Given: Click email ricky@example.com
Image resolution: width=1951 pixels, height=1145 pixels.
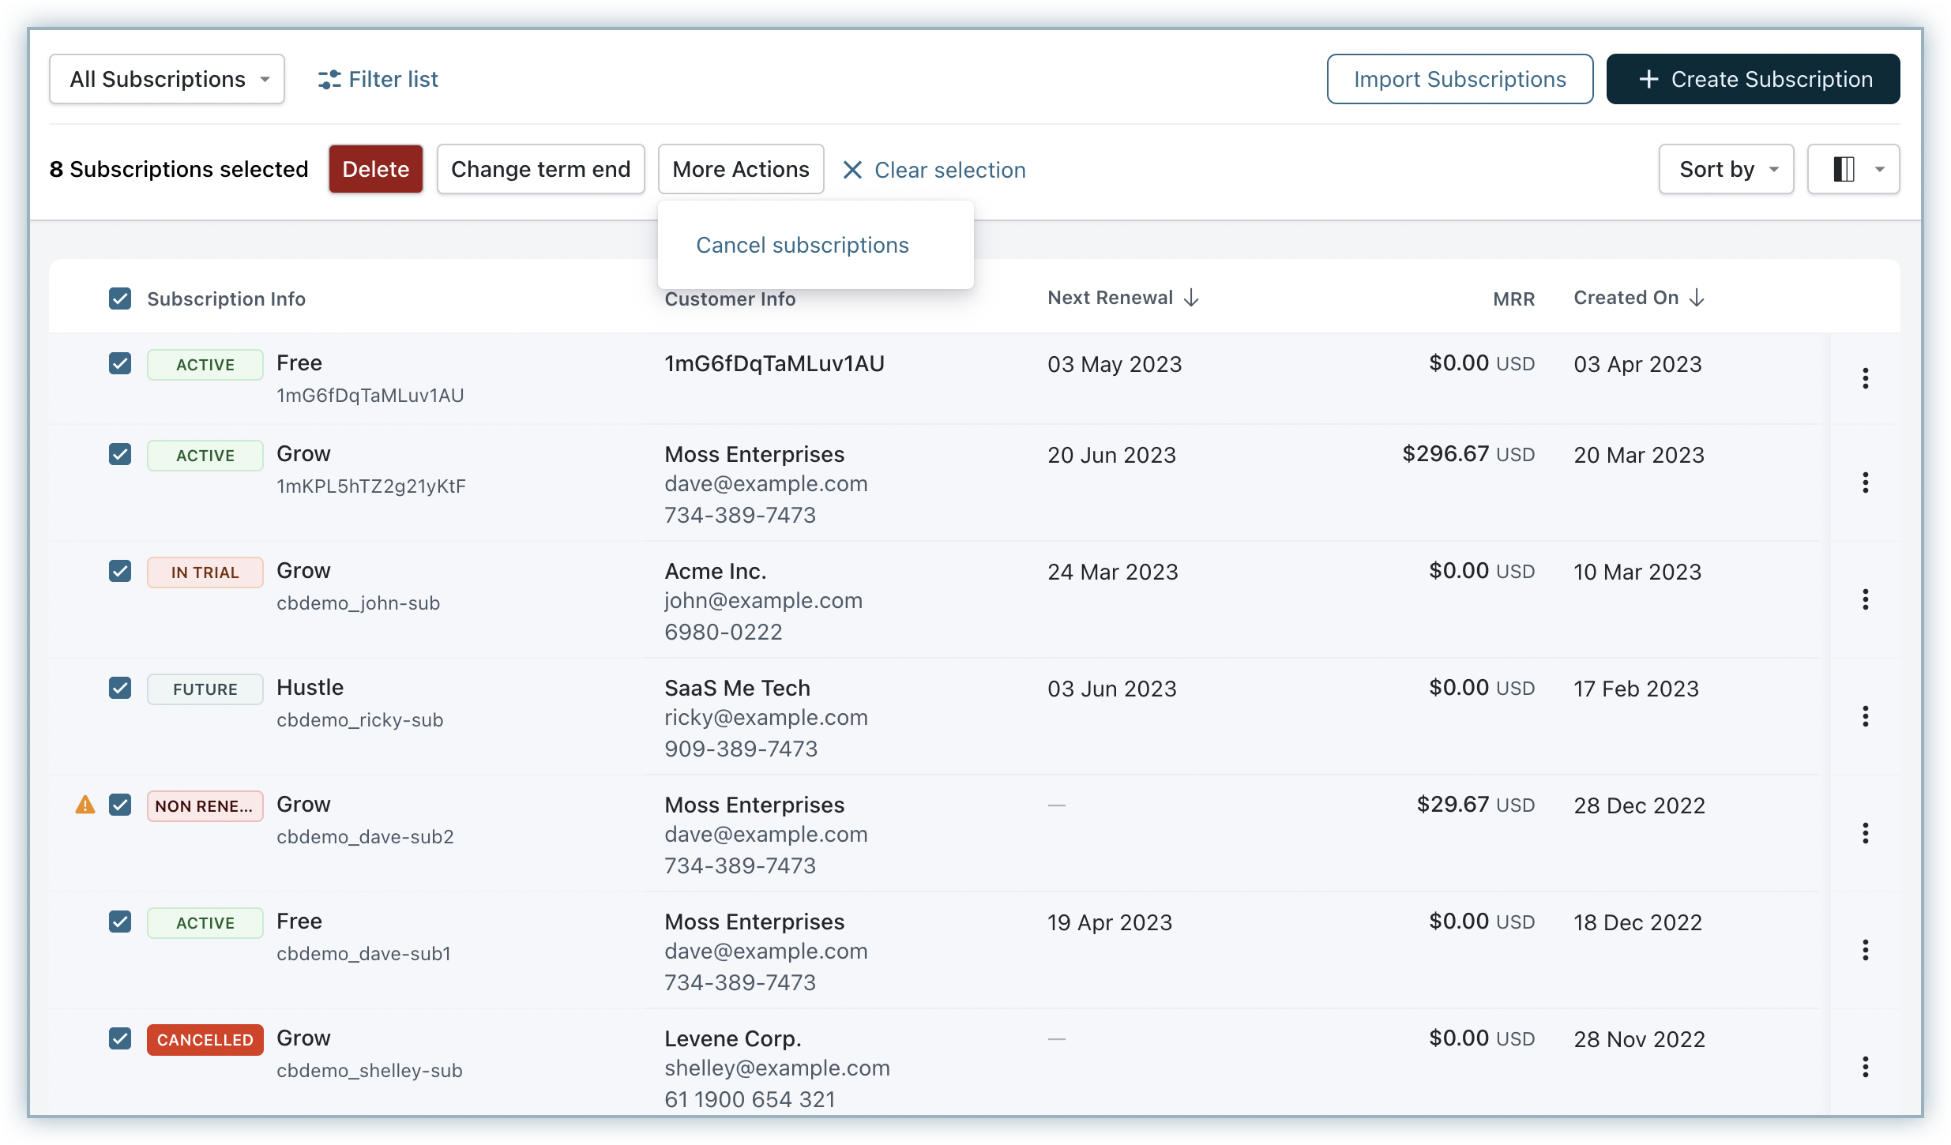Looking at the screenshot, I should click(x=766, y=717).
